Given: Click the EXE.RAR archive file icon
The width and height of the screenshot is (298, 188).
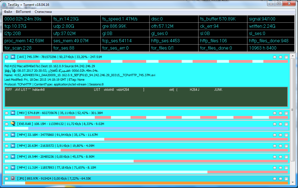Looking at the screenshot, I should 13,123.
